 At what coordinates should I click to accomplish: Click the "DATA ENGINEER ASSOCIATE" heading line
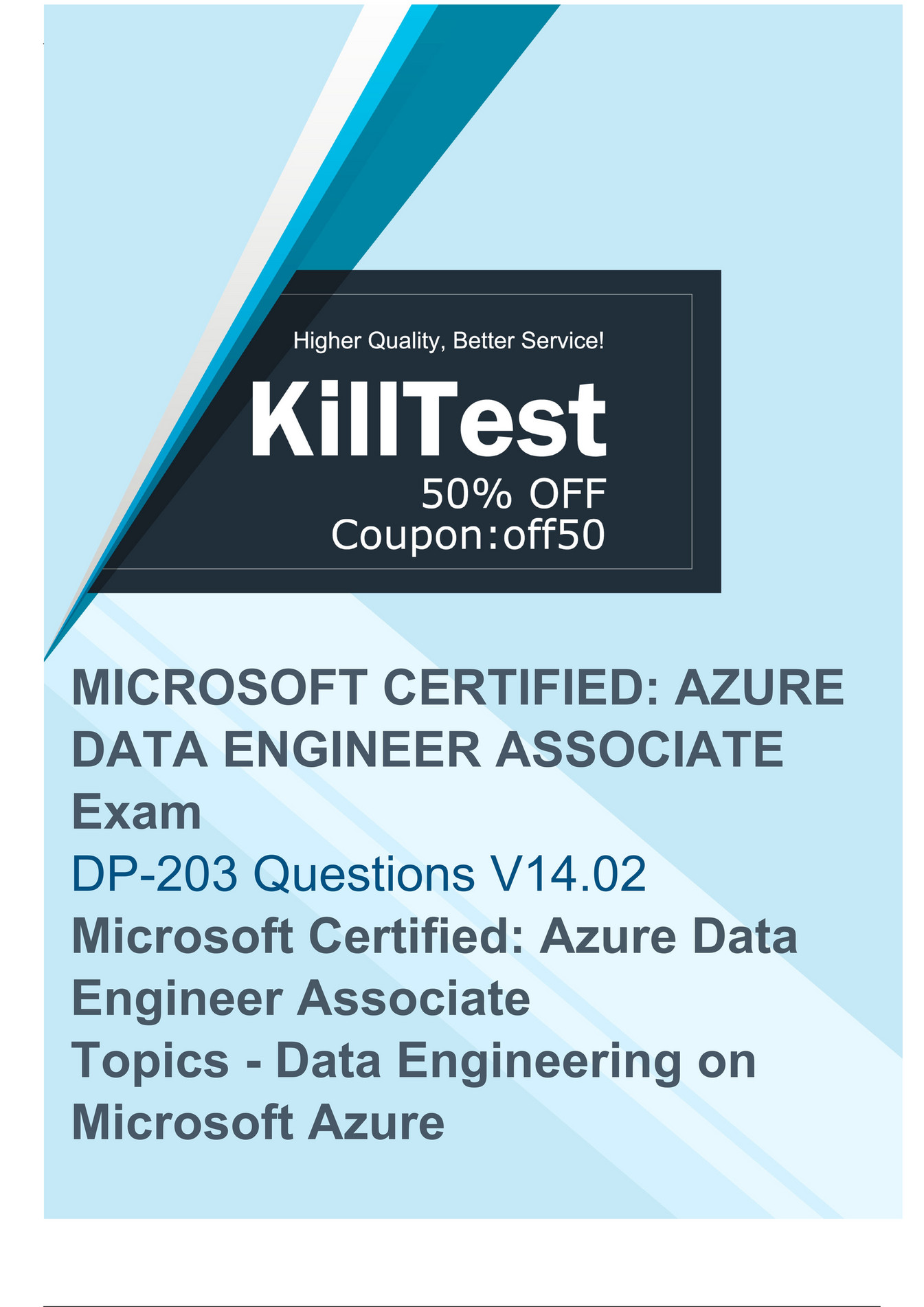[x=427, y=749]
